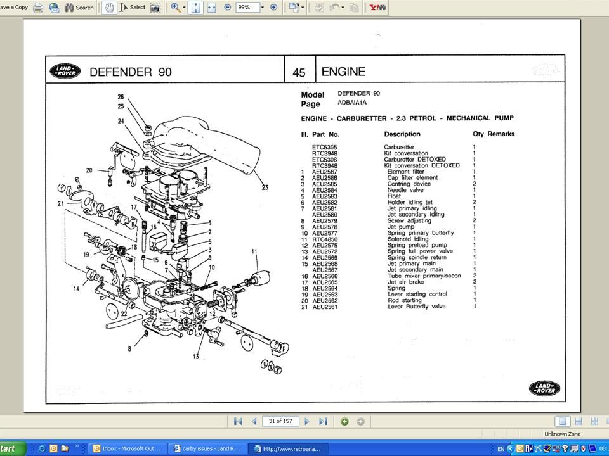Screen dimensions: 609x456
Task: Click the red shield security tray icon
Action: click(x=583, y=448)
